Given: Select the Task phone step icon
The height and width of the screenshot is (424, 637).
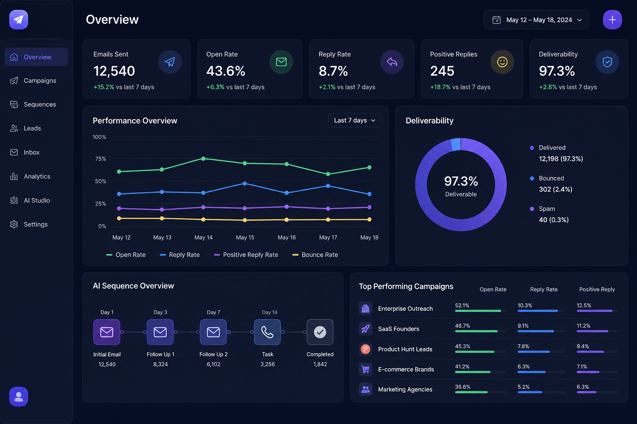Looking at the screenshot, I should click(x=267, y=332).
